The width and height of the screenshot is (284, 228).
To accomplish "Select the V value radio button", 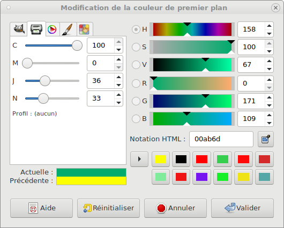I will [x=136, y=65].
